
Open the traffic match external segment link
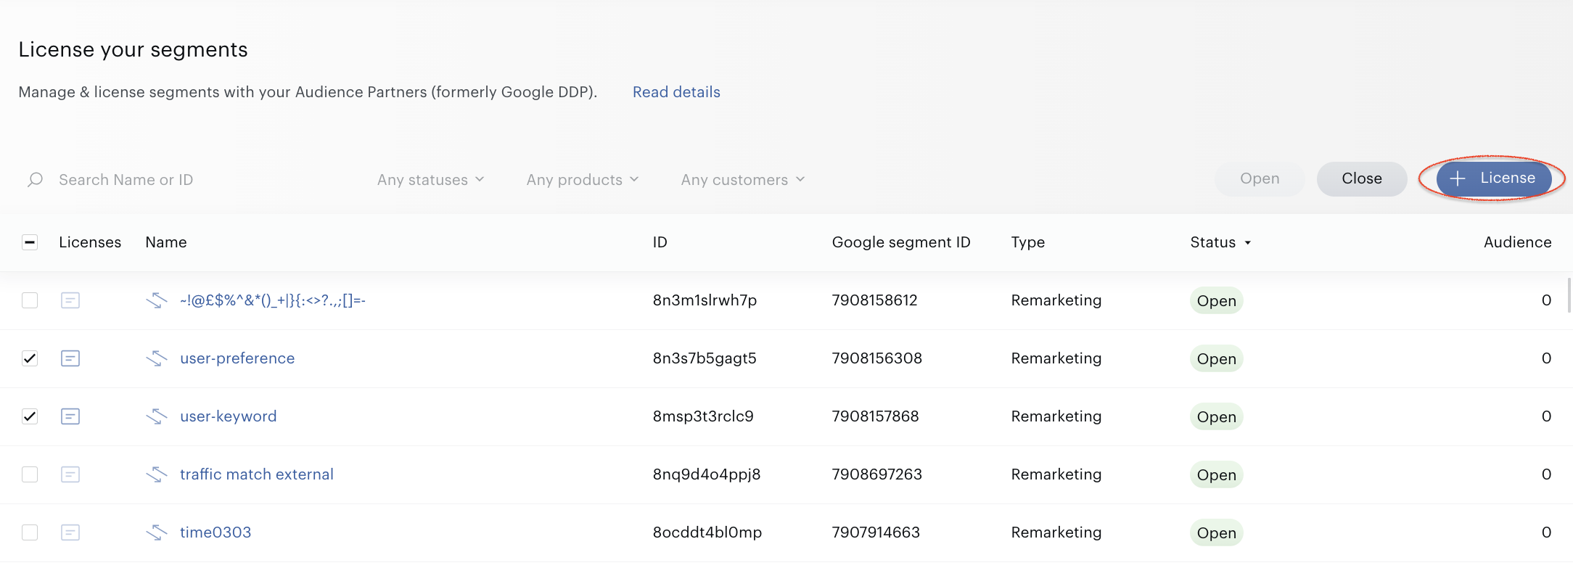pos(257,474)
